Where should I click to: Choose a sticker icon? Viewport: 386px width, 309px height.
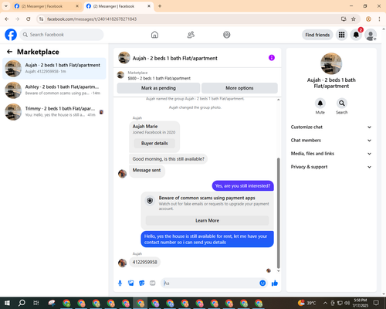142,284
